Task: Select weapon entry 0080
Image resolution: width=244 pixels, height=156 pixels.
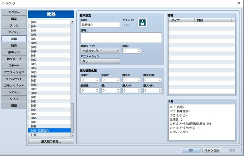Action: [49, 51]
